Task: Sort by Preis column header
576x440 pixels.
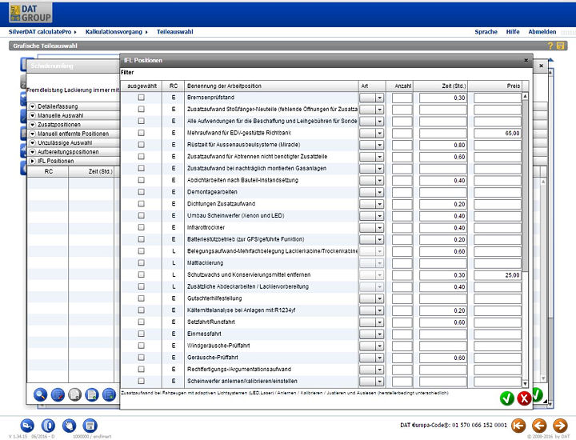Action: 495,86
